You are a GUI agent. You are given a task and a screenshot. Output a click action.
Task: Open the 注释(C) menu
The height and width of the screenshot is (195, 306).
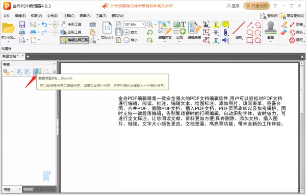[69, 16]
